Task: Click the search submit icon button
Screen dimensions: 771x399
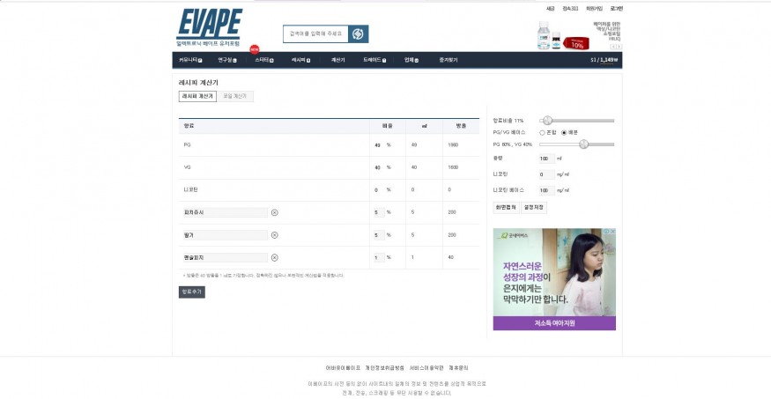Action: click(358, 34)
